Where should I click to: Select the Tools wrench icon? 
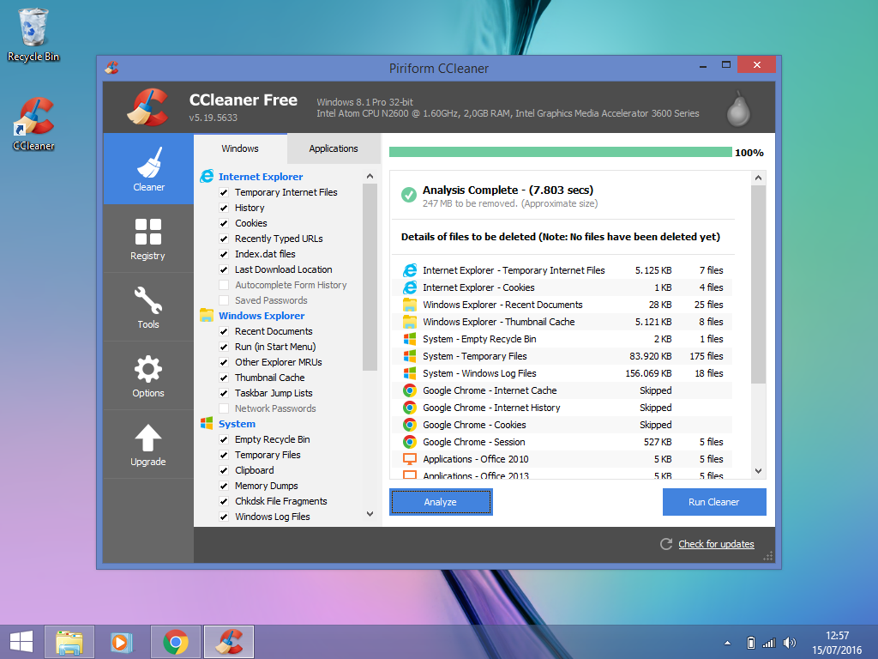[x=147, y=307]
